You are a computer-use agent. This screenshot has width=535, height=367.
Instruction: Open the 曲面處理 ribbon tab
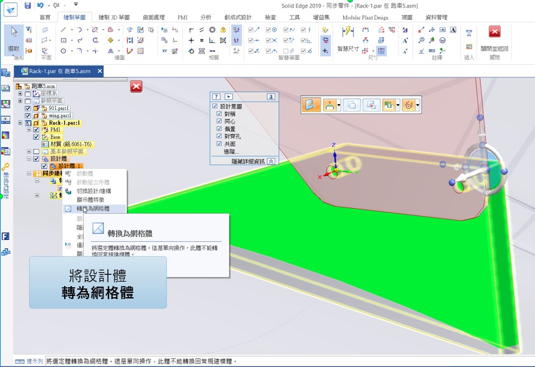coord(154,17)
